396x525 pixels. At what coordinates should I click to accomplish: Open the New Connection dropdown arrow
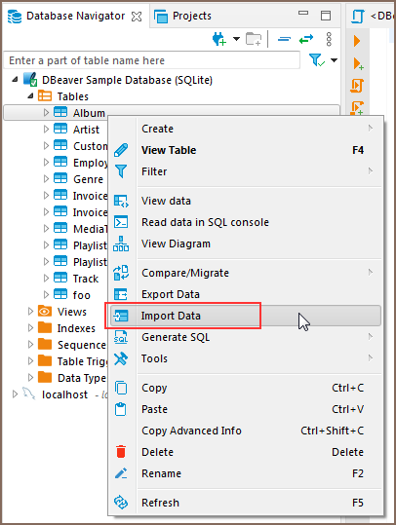tap(236, 39)
